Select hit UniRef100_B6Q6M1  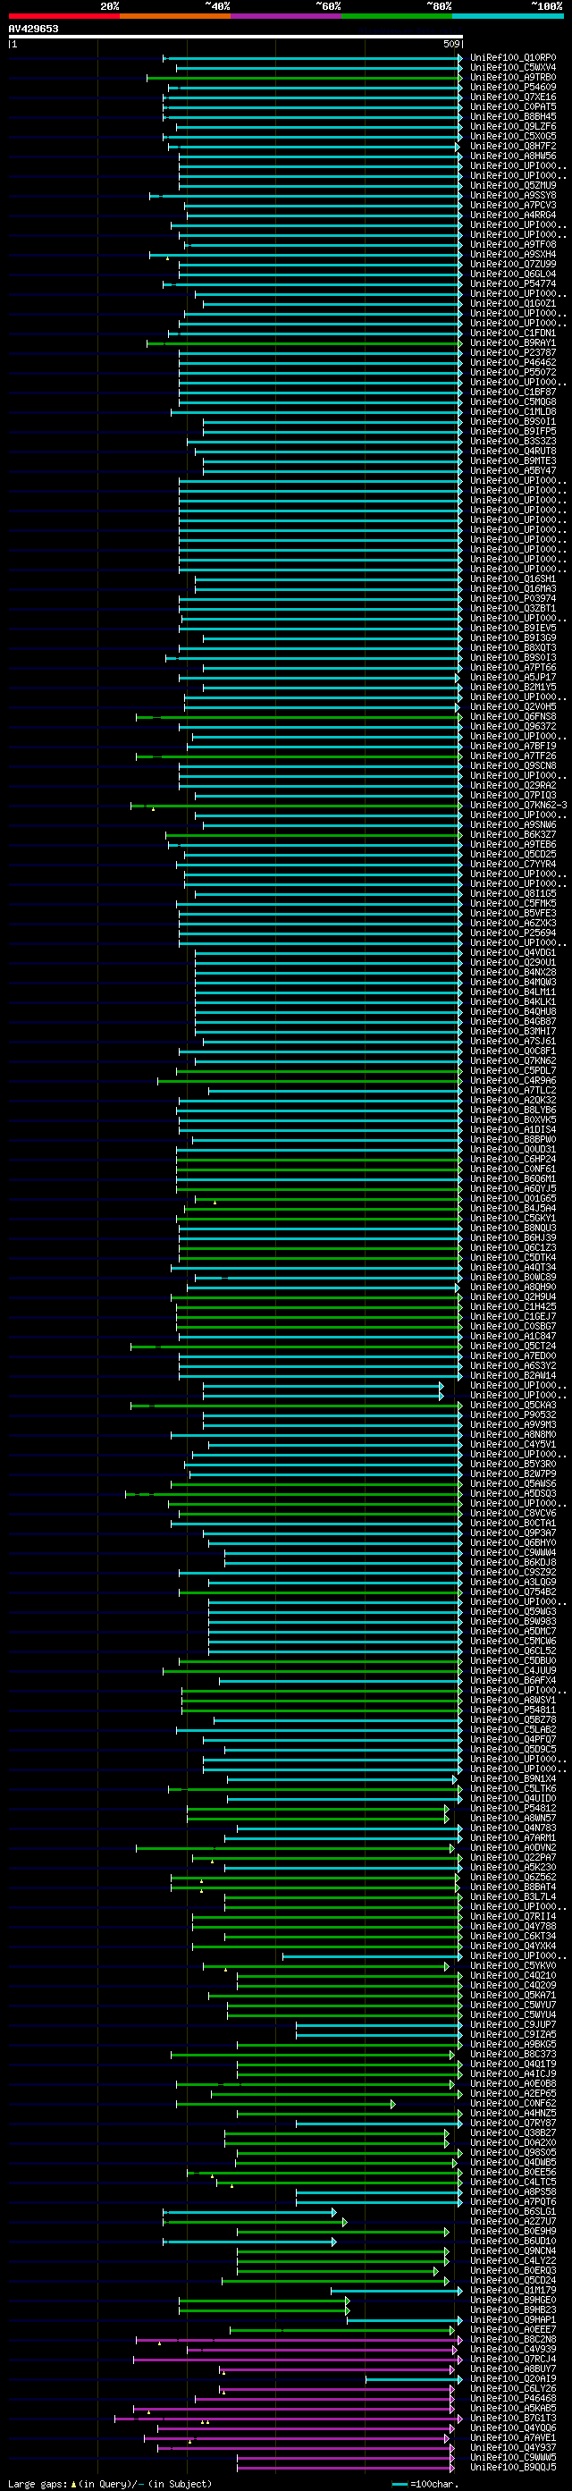(513, 1178)
